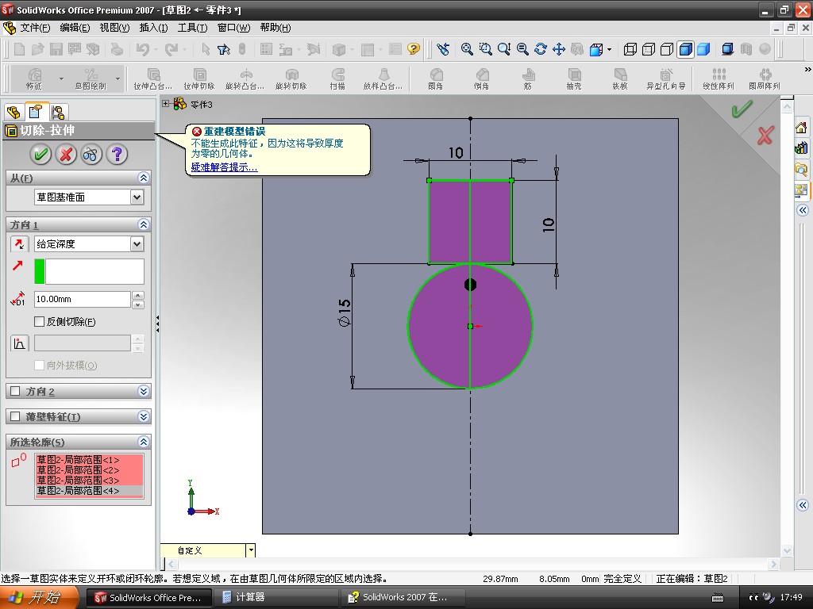
Task: Enable the 反侧切除 checkbox
Action: (x=40, y=322)
